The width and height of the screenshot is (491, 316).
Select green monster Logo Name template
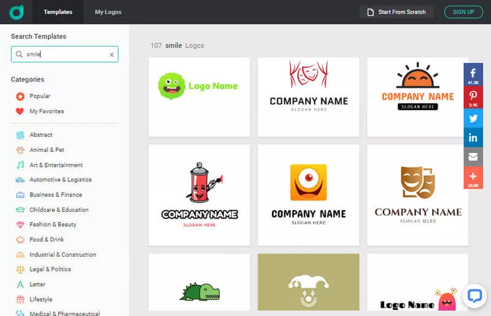pyautogui.click(x=199, y=97)
